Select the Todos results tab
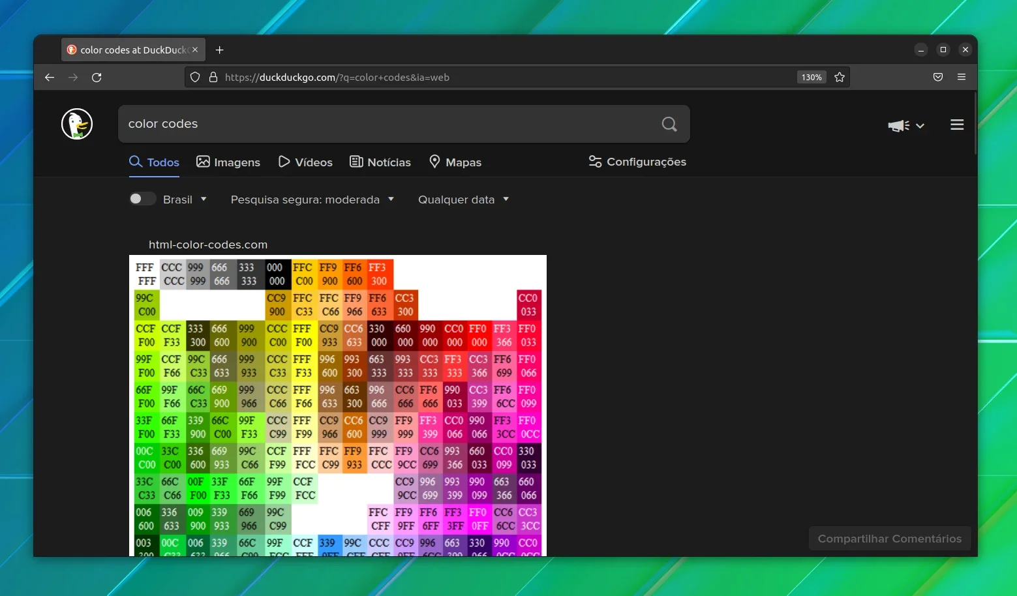 coord(154,162)
